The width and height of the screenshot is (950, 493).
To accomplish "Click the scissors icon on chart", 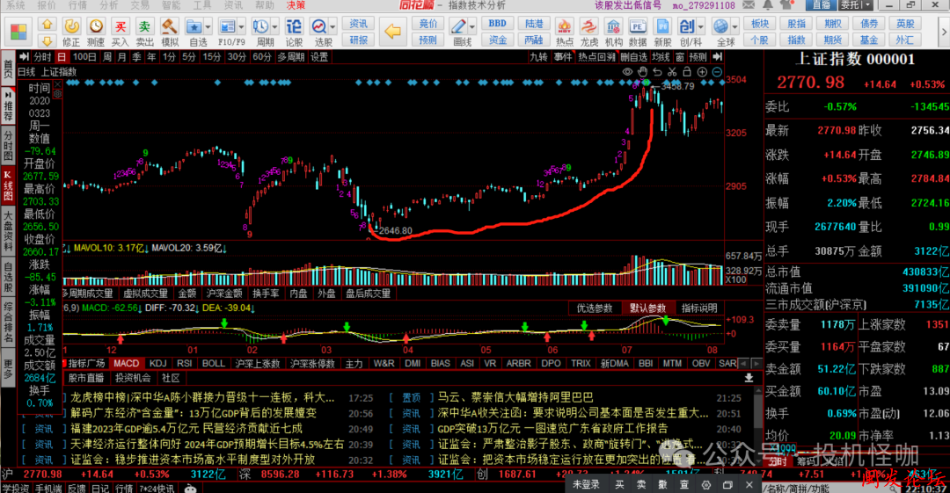I will (672, 71).
